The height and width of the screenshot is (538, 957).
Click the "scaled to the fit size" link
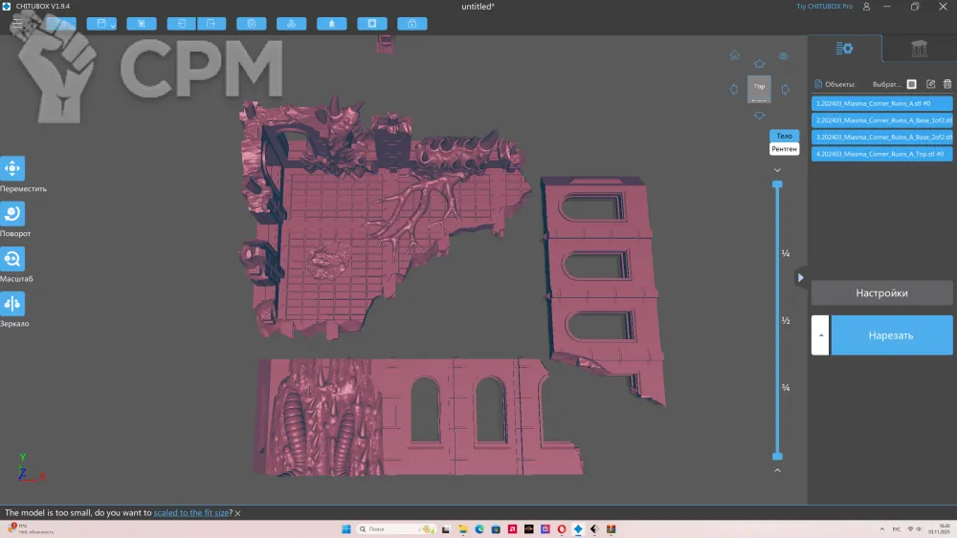click(x=191, y=513)
